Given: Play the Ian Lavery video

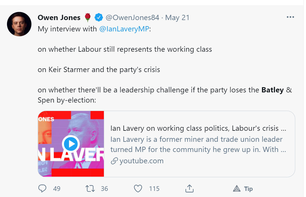Looking at the screenshot, I should [71, 144].
